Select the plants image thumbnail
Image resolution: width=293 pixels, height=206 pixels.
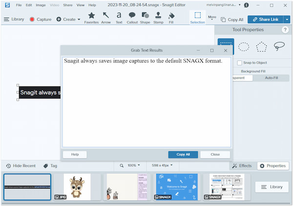coord(127,187)
